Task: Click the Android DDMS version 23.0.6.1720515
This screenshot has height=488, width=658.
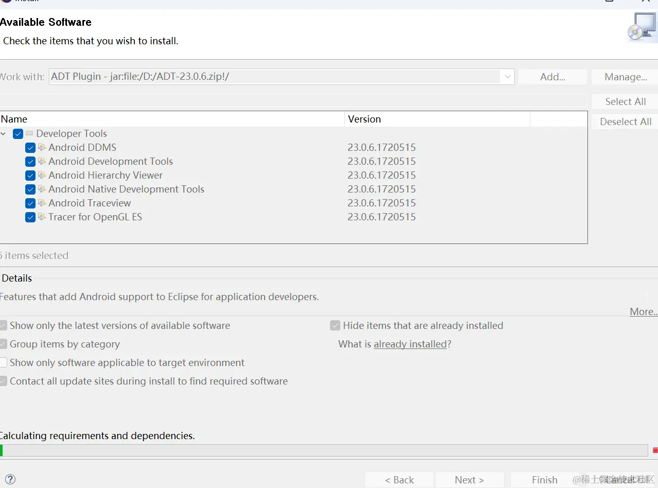Action: (382, 148)
